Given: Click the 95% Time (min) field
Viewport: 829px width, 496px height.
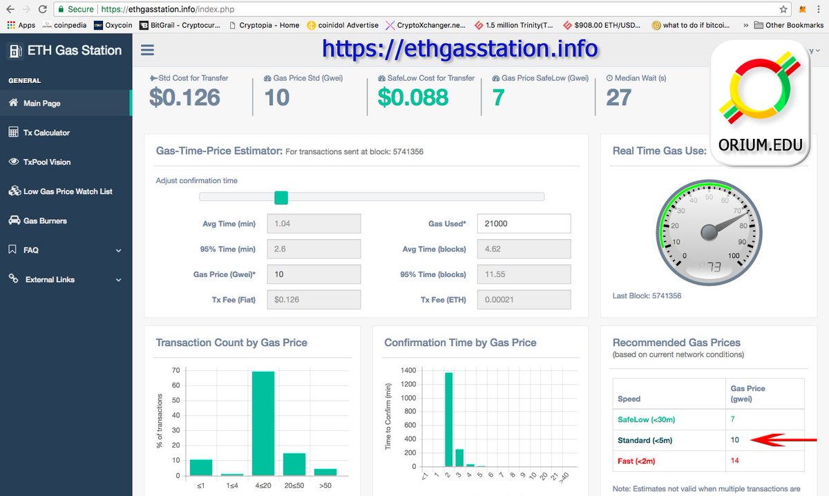Looking at the screenshot, I should point(314,249).
